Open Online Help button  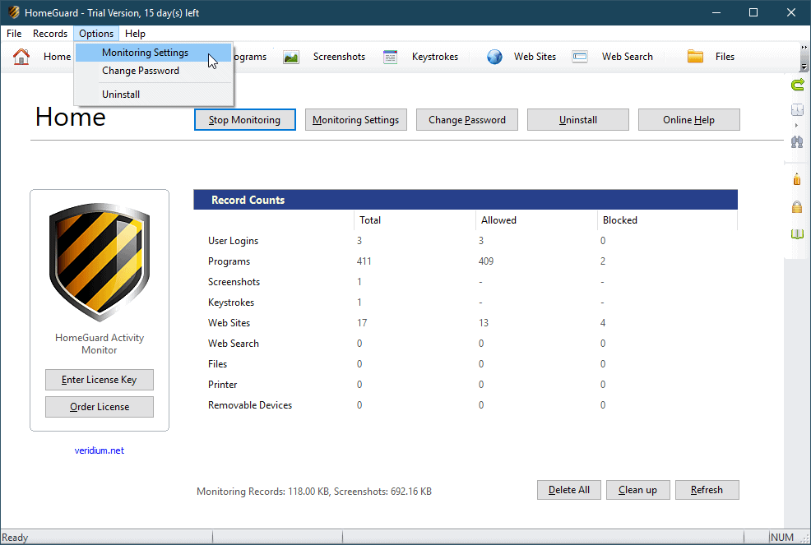[x=689, y=120]
